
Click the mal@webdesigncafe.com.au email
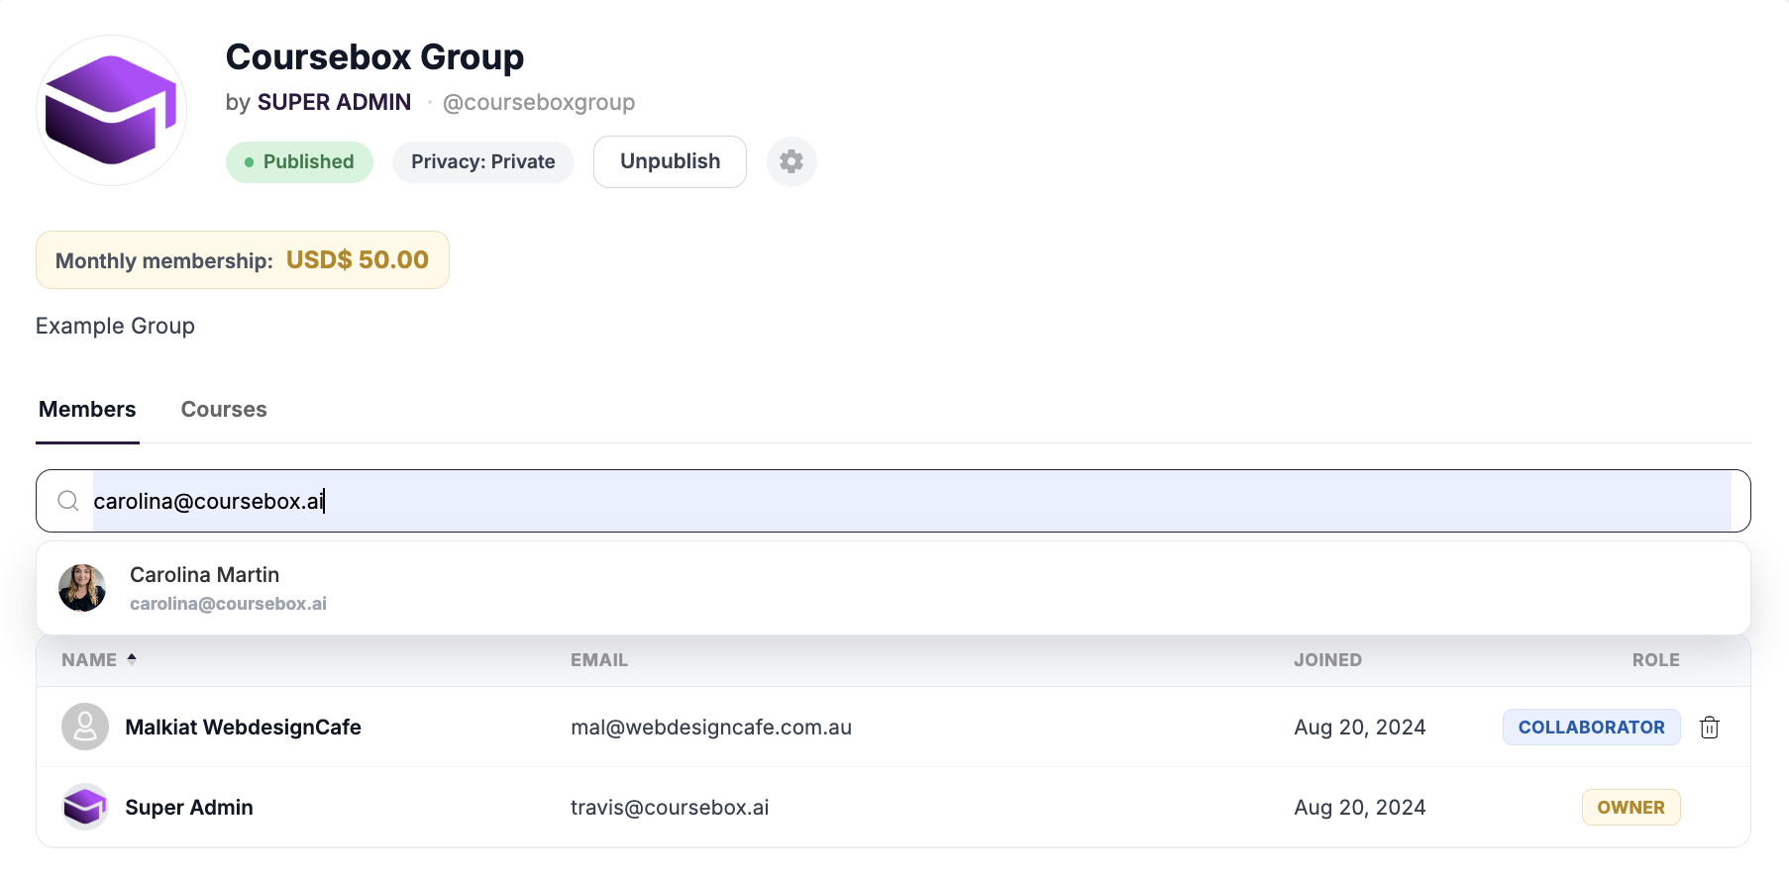(x=711, y=728)
